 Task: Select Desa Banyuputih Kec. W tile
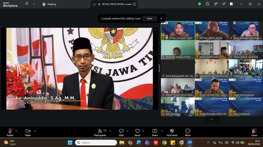tap(178, 69)
